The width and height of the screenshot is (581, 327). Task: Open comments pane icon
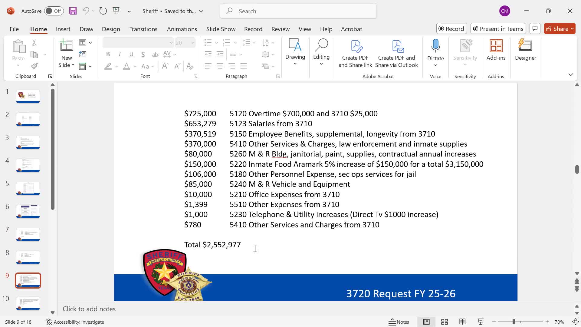coord(535,28)
